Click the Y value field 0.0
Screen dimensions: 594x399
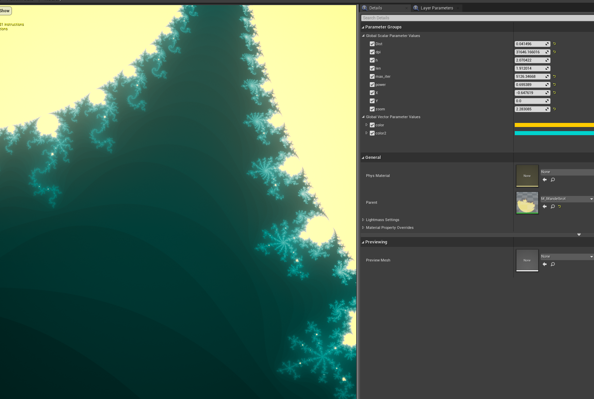[x=532, y=101]
